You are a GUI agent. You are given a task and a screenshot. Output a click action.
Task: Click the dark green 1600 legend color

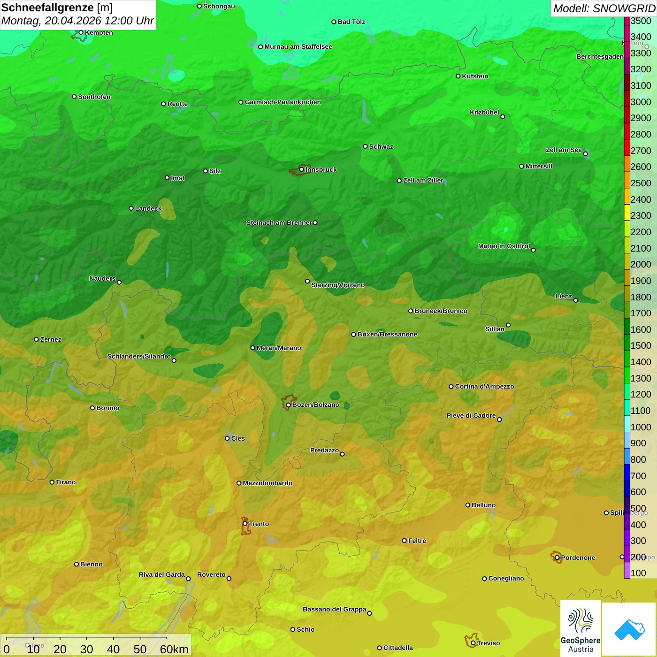[627, 326]
